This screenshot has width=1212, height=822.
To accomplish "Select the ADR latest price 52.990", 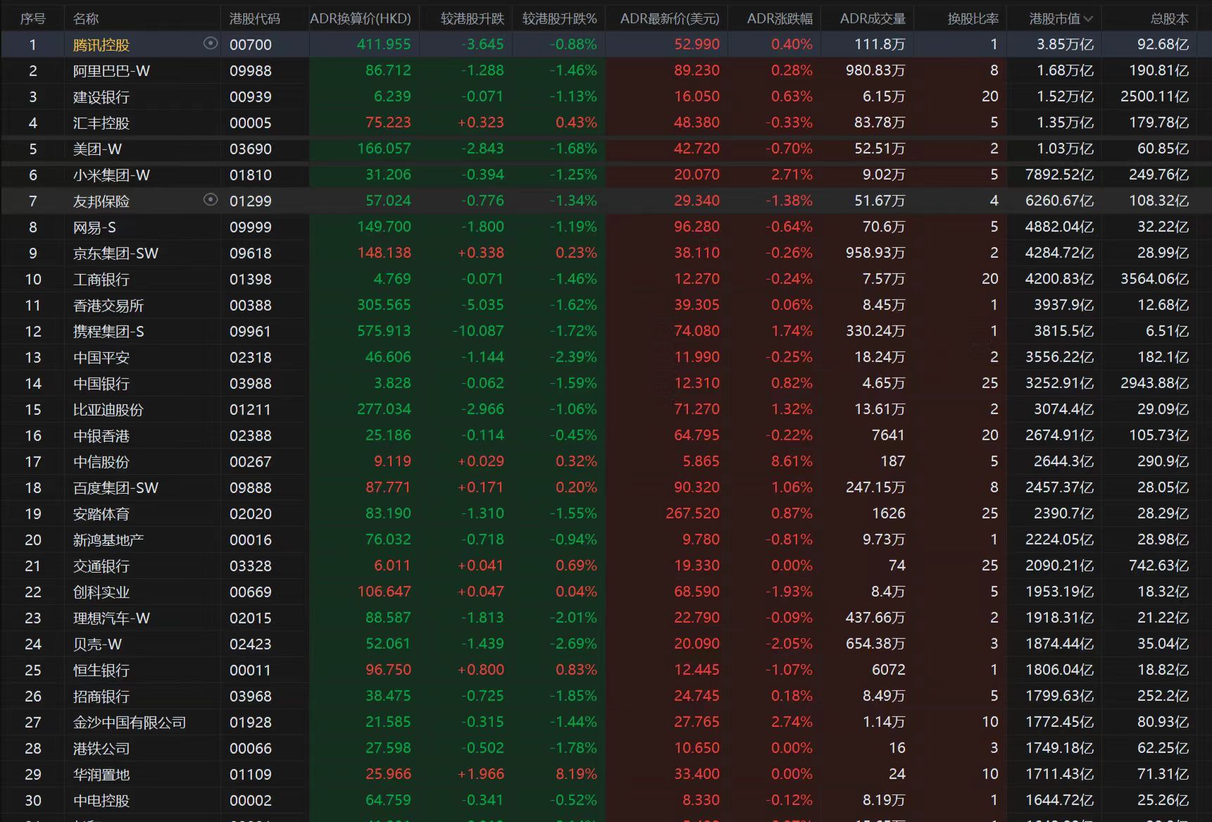I will point(697,44).
